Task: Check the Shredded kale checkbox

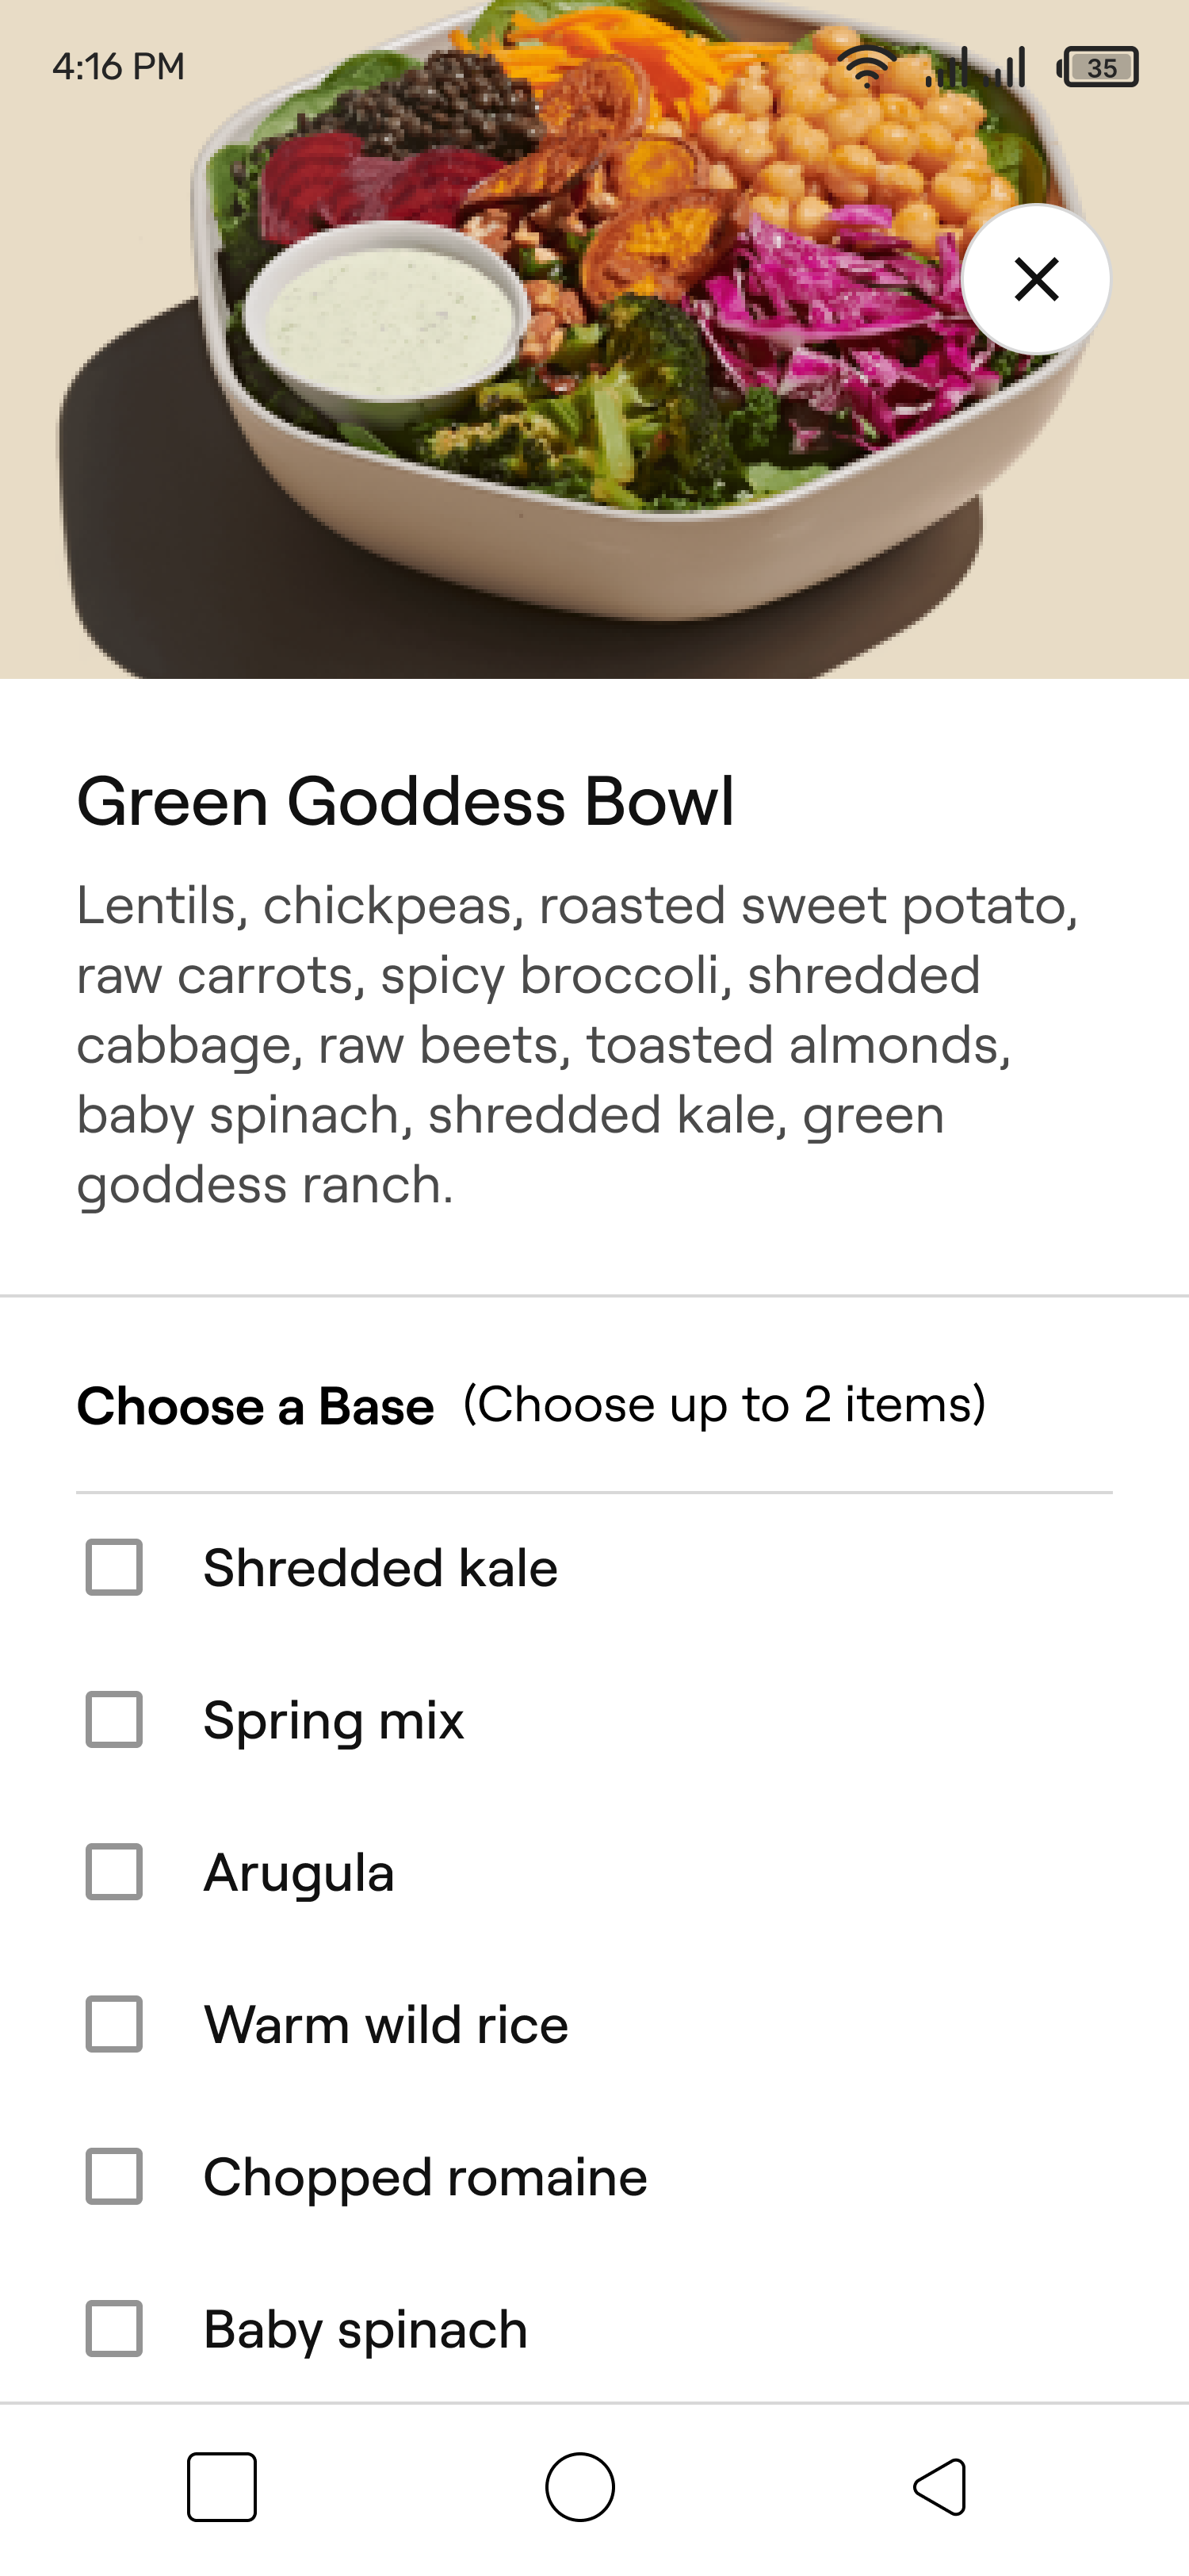Action: pyautogui.click(x=114, y=1567)
